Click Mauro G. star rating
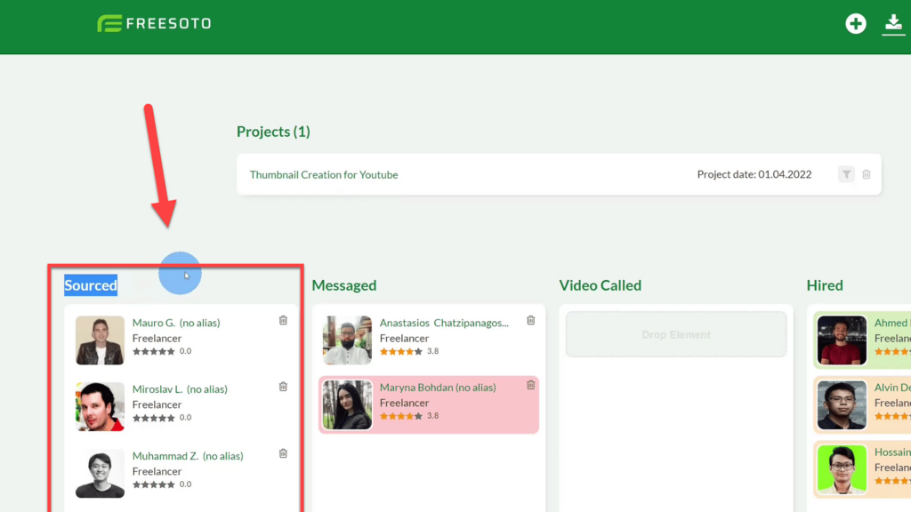The width and height of the screenshot is (911, 512). tap(153, 351)
